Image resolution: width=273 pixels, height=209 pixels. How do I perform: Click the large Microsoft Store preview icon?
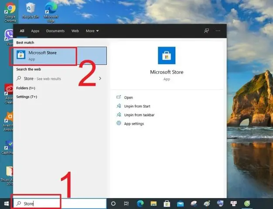click(167, 55)
